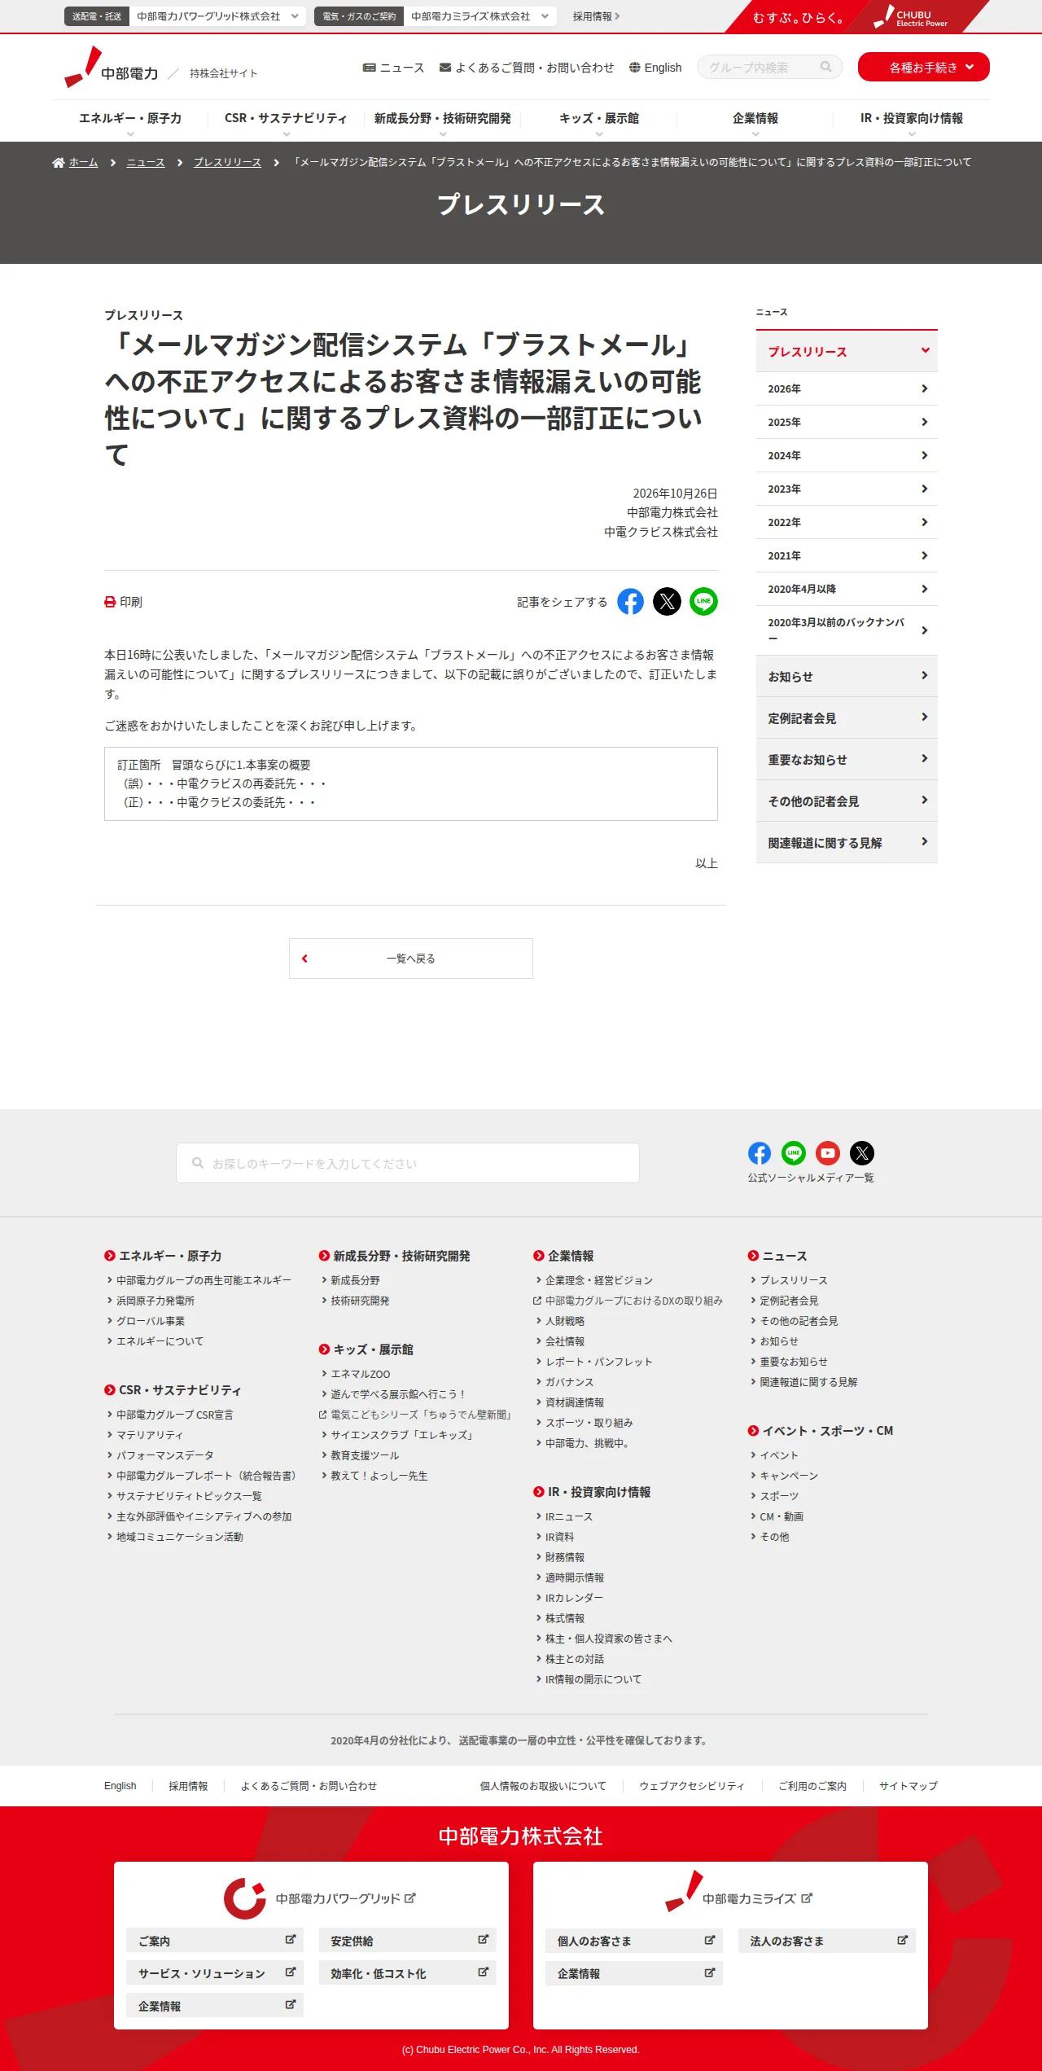Viewport: 1042px width, 2071px height.
Task: Open ご利用のご案内 footer link
Action: point(812,1786)
